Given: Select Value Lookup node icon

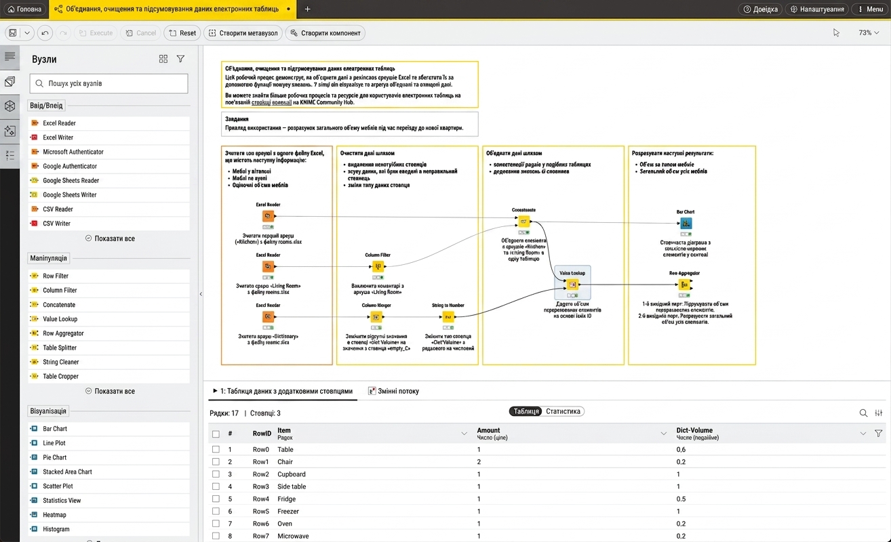Looking at the screenshot, I should coord(35,319).
